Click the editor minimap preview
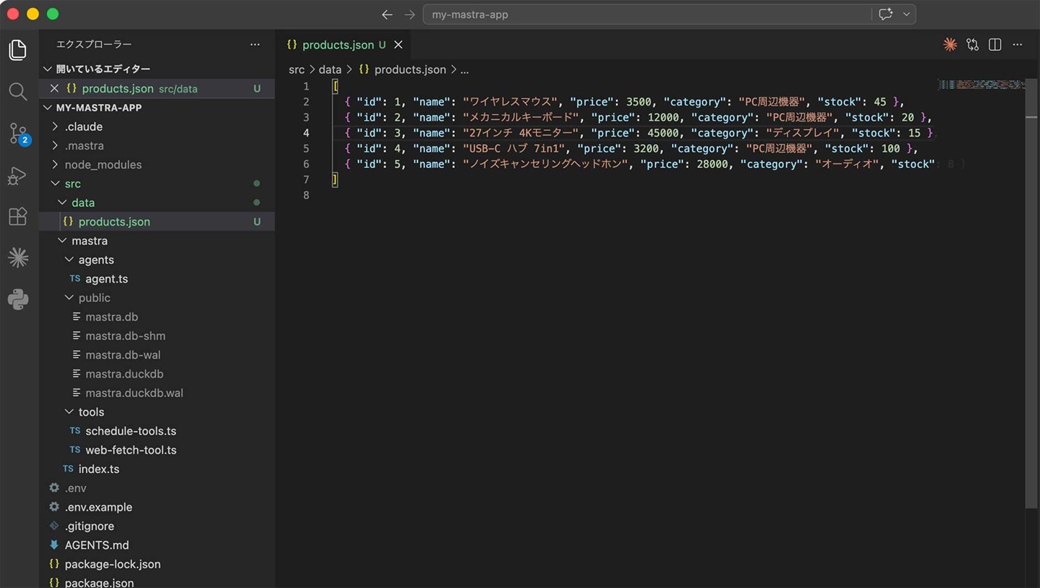This screenshot has width=1040, height=588. tap(981, 85)
